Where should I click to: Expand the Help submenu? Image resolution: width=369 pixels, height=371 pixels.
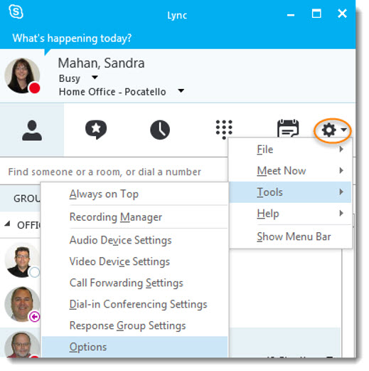coord(291,214)
